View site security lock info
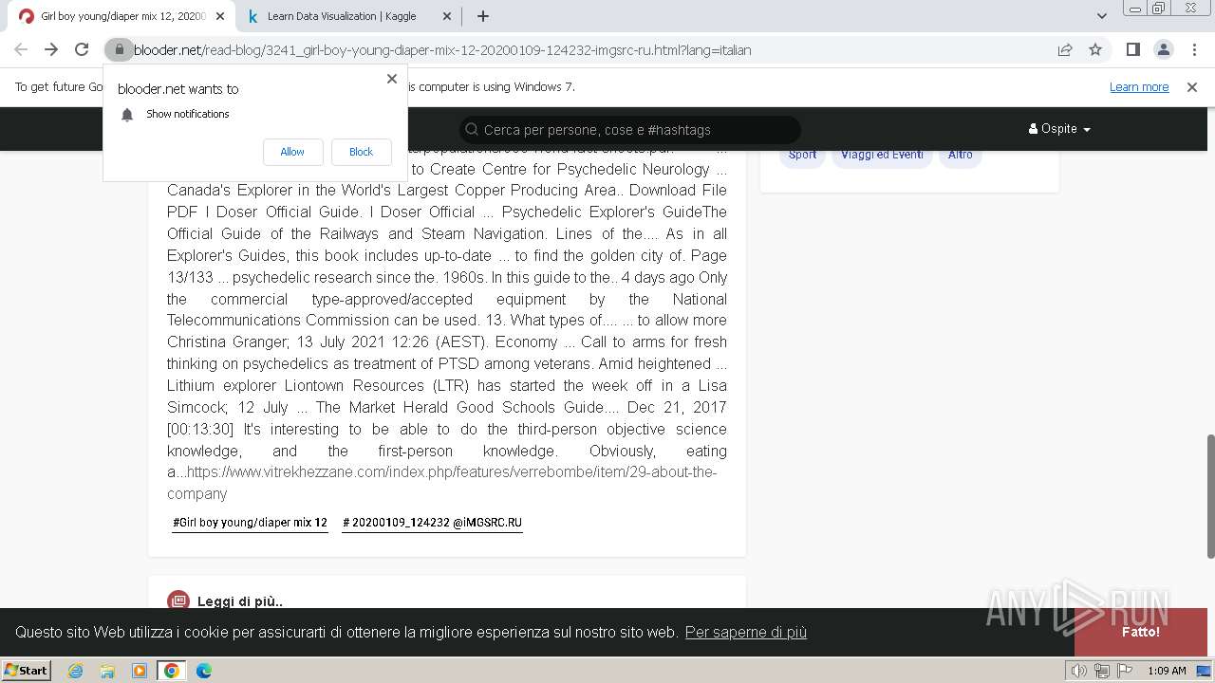 [119, 49]
